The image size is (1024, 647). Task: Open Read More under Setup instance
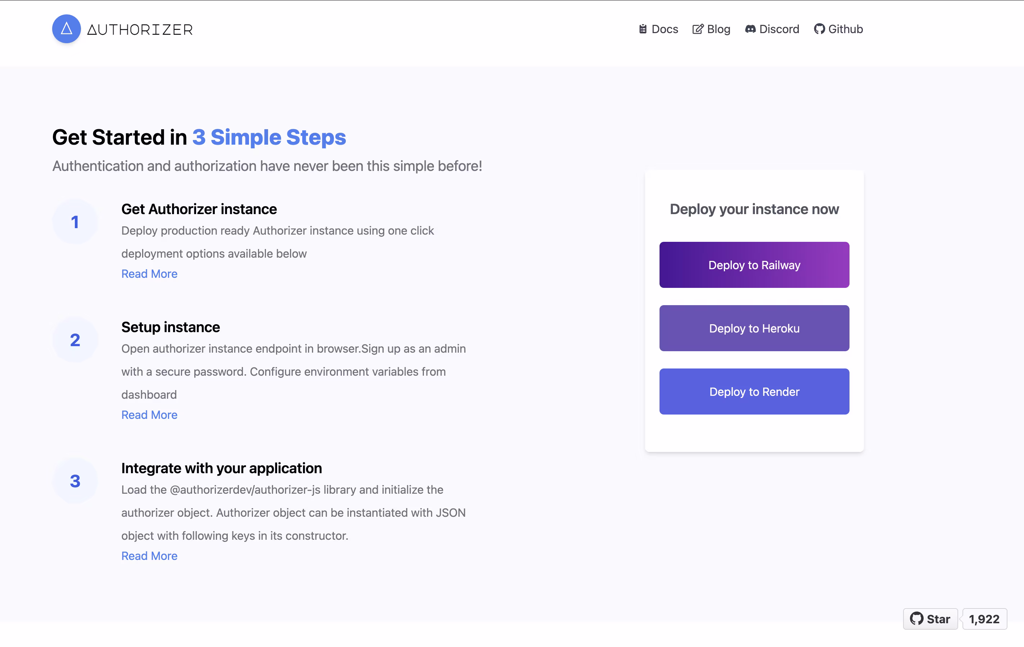coord(149,415)
